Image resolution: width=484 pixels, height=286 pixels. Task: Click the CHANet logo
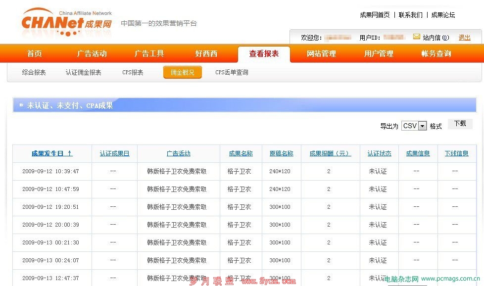(x=66, y=23)
